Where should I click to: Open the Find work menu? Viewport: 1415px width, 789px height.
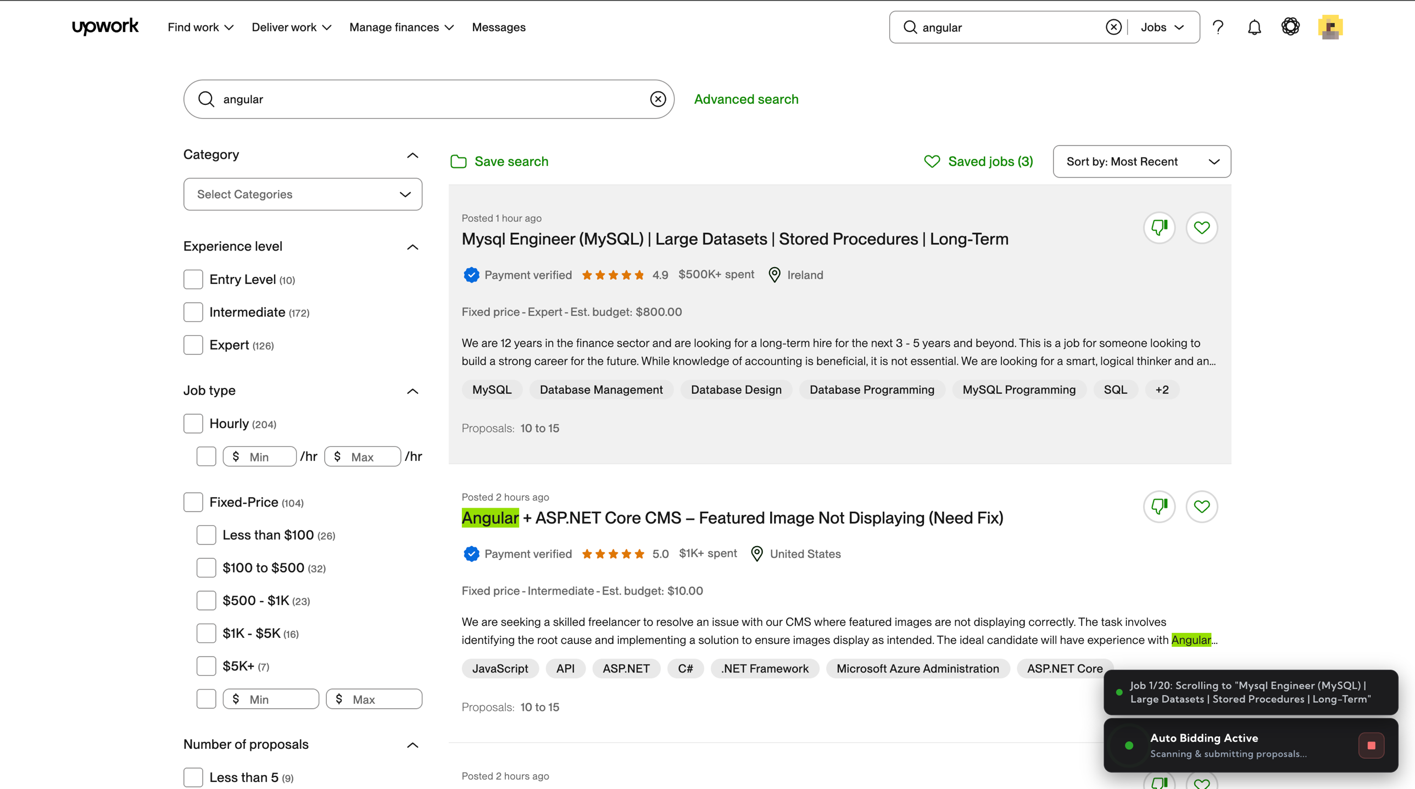(x=200, y=27)
